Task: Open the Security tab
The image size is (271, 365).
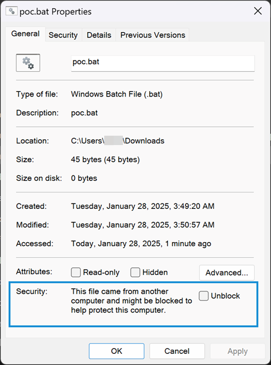Action: [x=63, y=35]
